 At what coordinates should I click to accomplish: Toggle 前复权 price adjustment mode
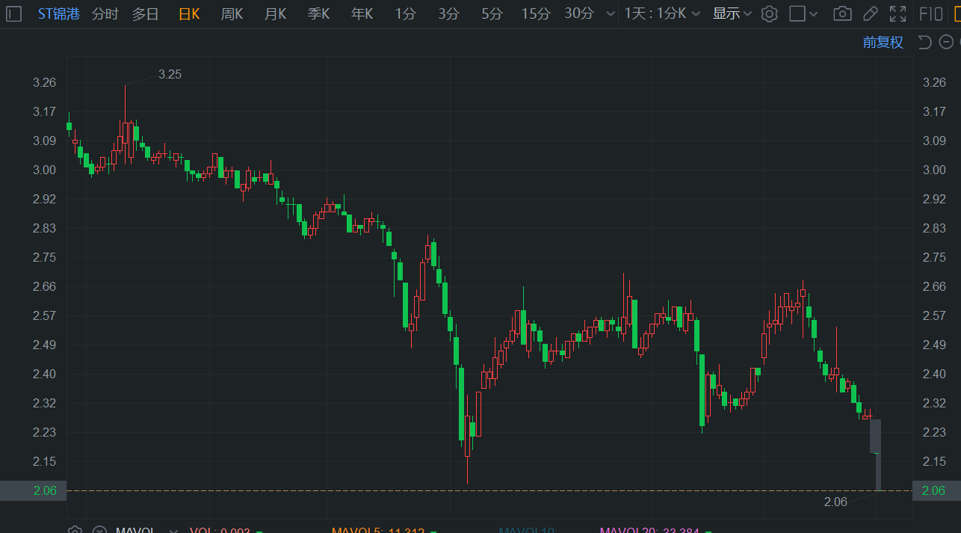[x=883, y=43]
